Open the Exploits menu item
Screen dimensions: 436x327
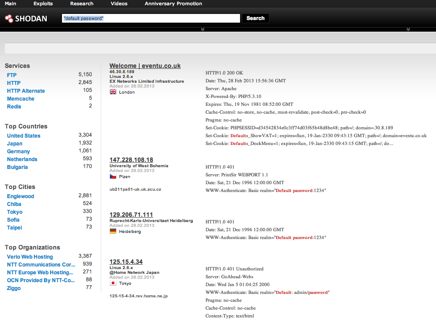43,3
